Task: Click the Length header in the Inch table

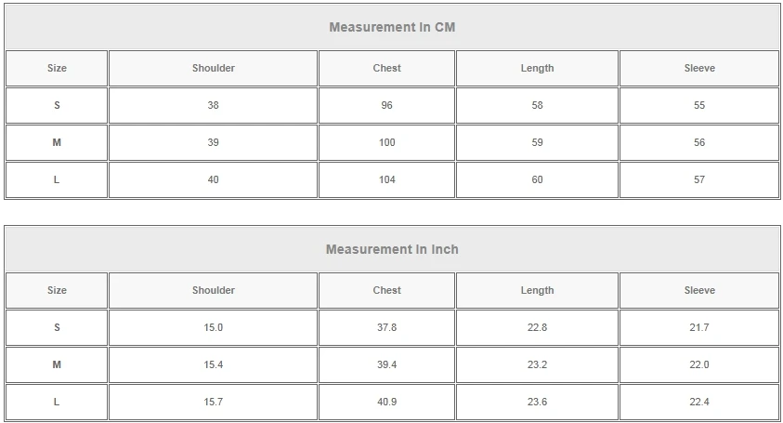Action: 537,291
